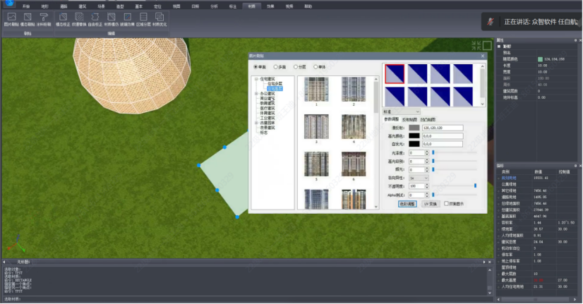Screen dimensions: 583x304
Task: Enable the 双面显示 checkbox
Action: [x=447, y=203]
